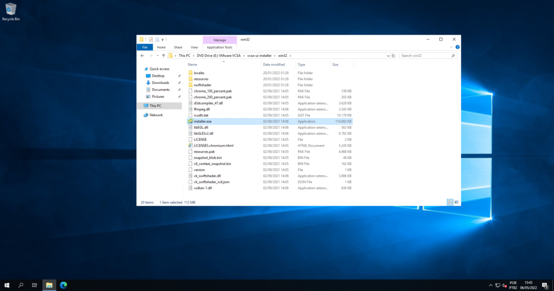This screenshot has height=291, width=554.
Task: Select the resources folder
Action: (x=201, y=79)
